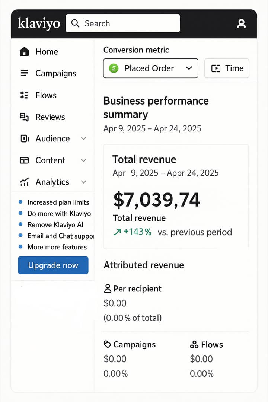Click the +143% change value

pos(137,232)
